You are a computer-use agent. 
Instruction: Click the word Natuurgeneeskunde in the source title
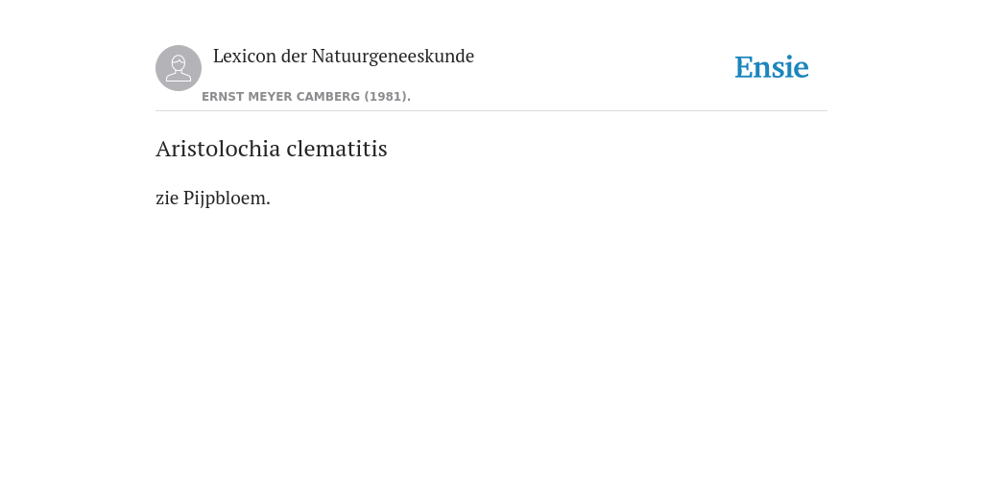[x=393, y=56]
